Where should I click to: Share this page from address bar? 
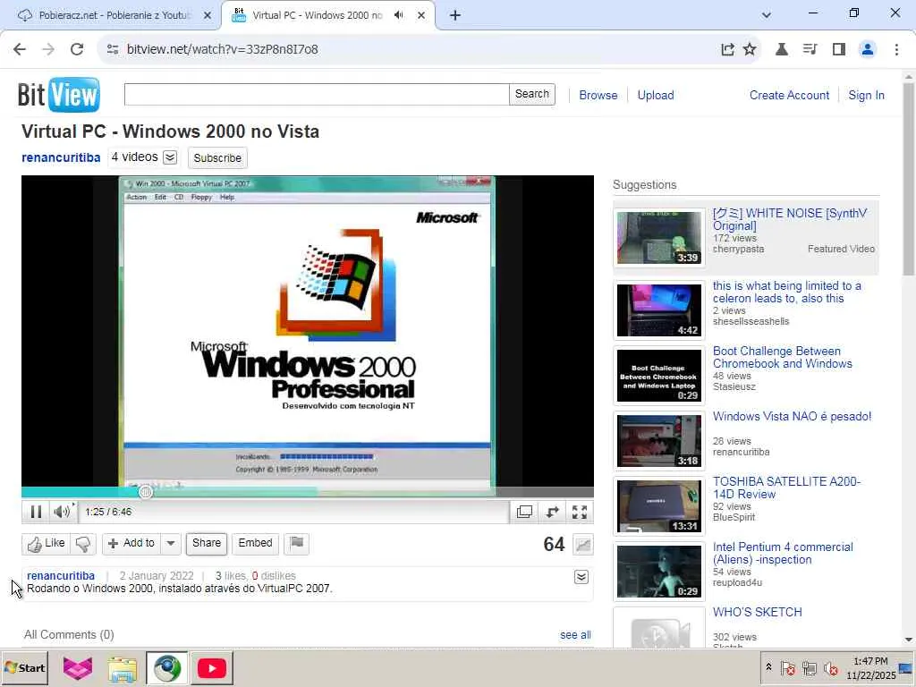pos(727,49)
